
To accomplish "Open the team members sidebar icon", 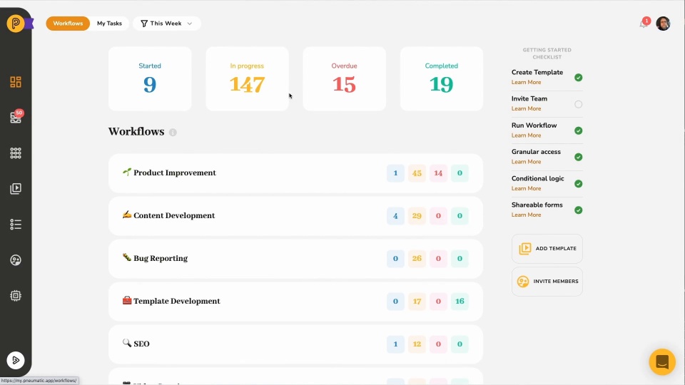I will tap(16, 260).
